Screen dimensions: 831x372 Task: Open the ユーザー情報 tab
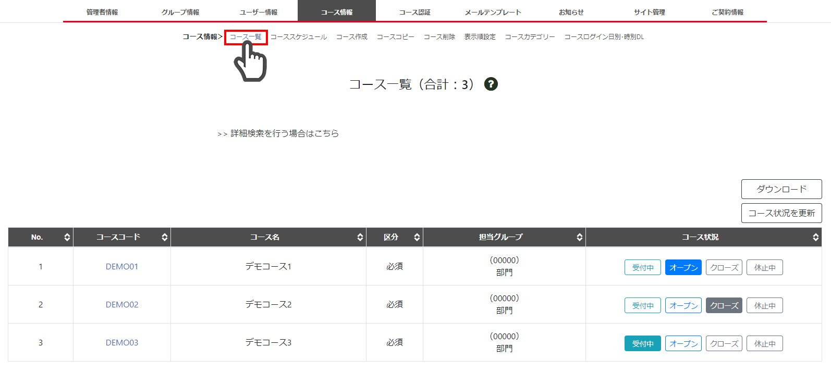coord(259,11)
